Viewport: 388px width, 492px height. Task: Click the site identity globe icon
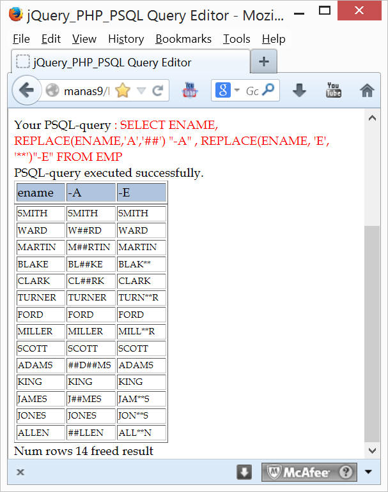(52, 91)
